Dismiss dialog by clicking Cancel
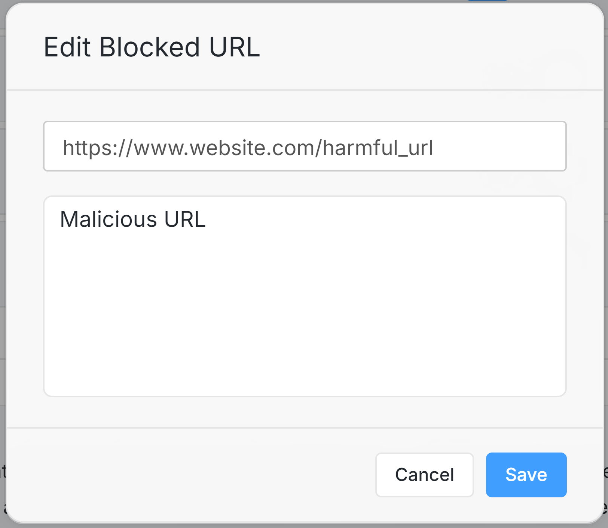 click(x=424, y=475)
